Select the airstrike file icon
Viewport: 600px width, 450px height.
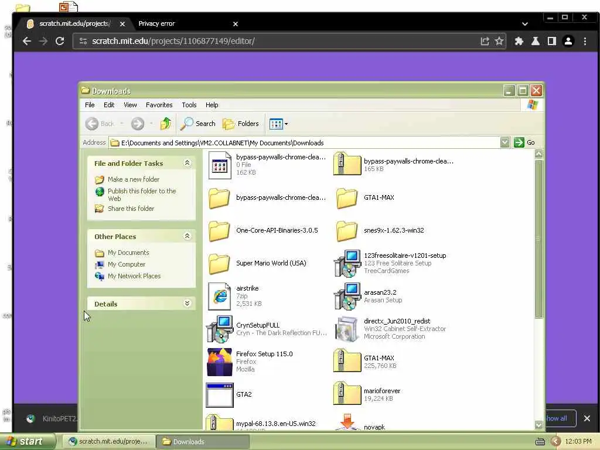pos(220,296)
